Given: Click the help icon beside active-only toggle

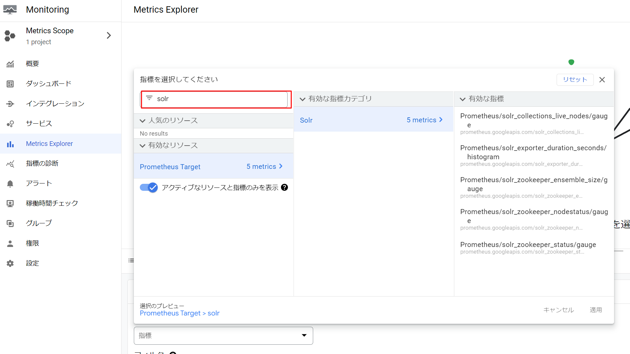Looking at the screenshot, I should [x=284, y=187].
